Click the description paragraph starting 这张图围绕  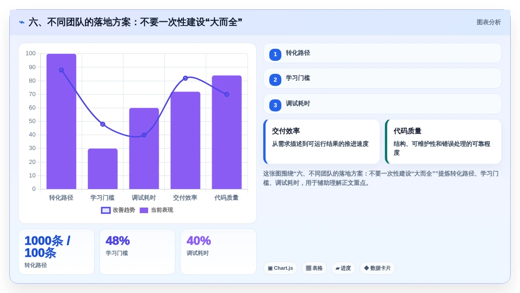(x=381, y=178)
